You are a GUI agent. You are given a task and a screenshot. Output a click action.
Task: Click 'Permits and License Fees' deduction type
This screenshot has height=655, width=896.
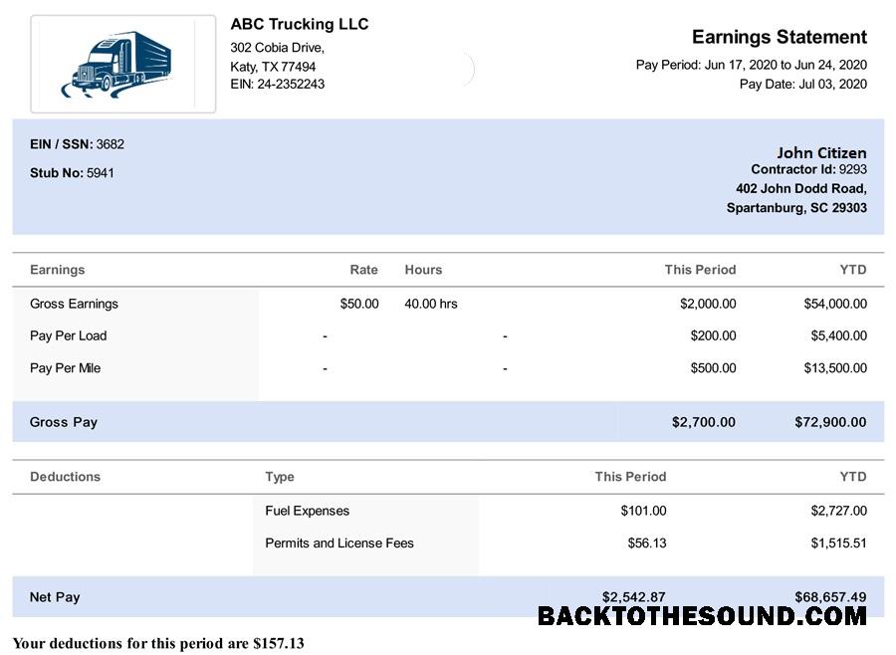pos(339,543)
